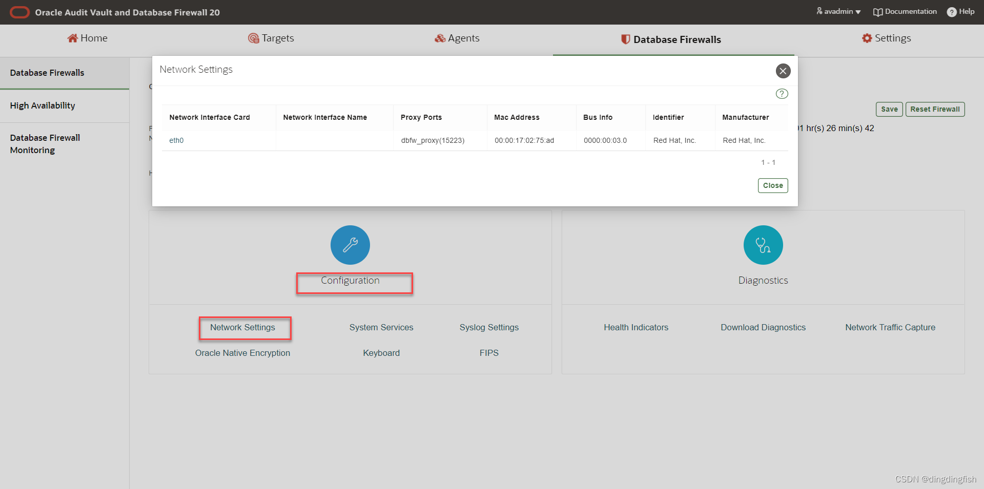The image size is (984, 489).
Task: Open the Oracle Native Encryption link
Action: coord(242,353)
